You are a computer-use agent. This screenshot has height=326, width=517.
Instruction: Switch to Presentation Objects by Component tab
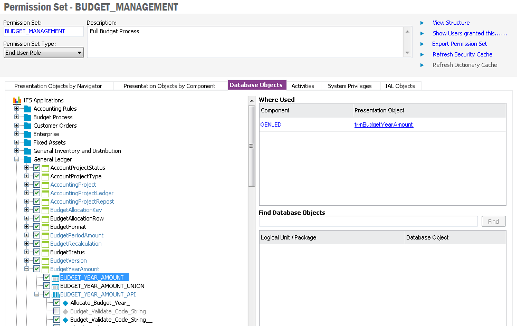point(169,86)
